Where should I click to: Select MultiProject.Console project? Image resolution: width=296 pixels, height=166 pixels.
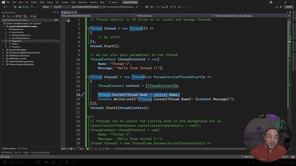tap(18, 59)
